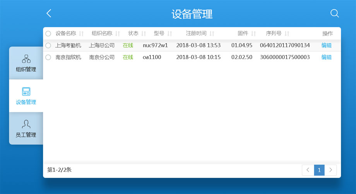Sort by 注册时间 column arrows

point(212,34)
